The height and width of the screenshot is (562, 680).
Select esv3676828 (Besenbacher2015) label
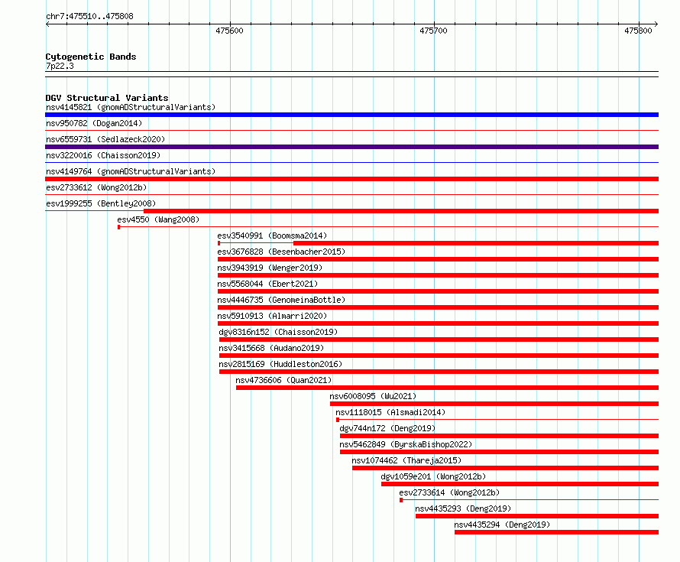(x=281, y=252)
